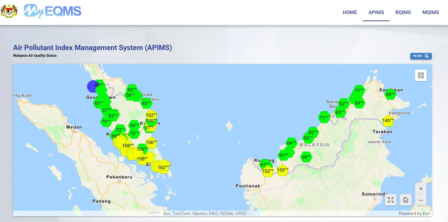The width and height of the screenshot is (448, 222).
Task: Open the Powered by Esri link
Action: 414,213
